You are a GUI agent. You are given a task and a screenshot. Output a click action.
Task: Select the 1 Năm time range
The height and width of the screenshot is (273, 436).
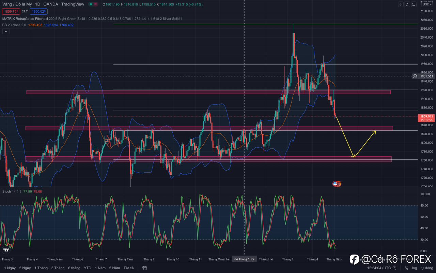click(100, 268)
